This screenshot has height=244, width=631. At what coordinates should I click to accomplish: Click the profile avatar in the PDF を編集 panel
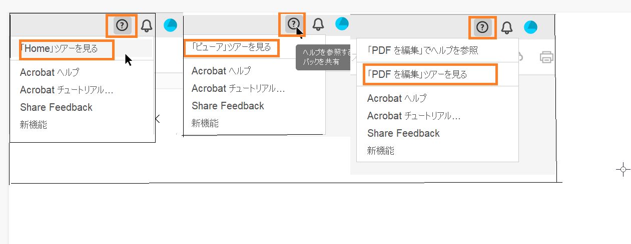pyautogui.click(x=531, y=27)
